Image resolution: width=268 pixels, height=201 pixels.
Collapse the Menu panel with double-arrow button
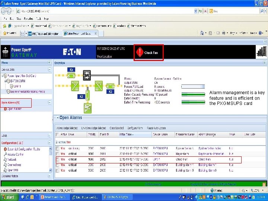[50, 63]
